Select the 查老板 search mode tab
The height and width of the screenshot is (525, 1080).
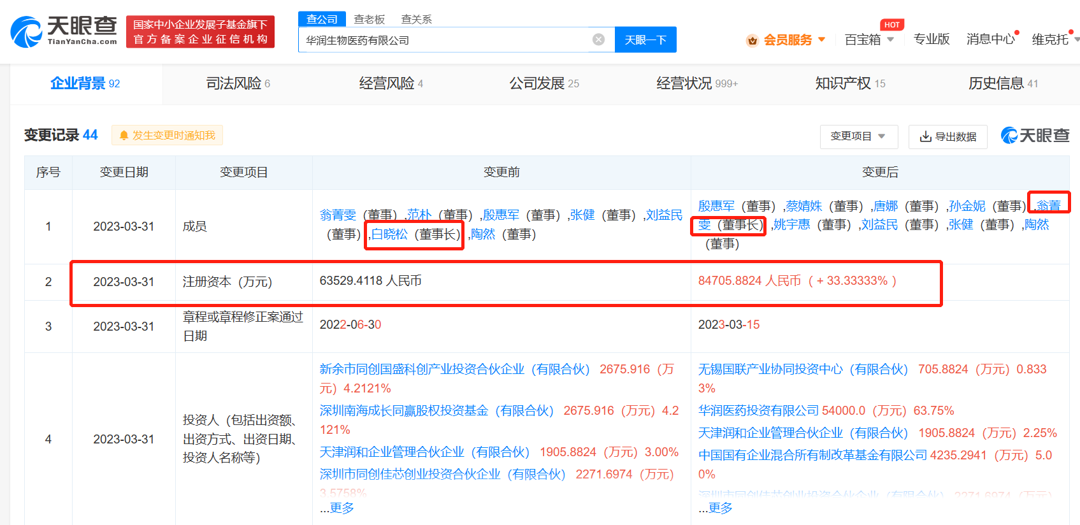point(370,19)
